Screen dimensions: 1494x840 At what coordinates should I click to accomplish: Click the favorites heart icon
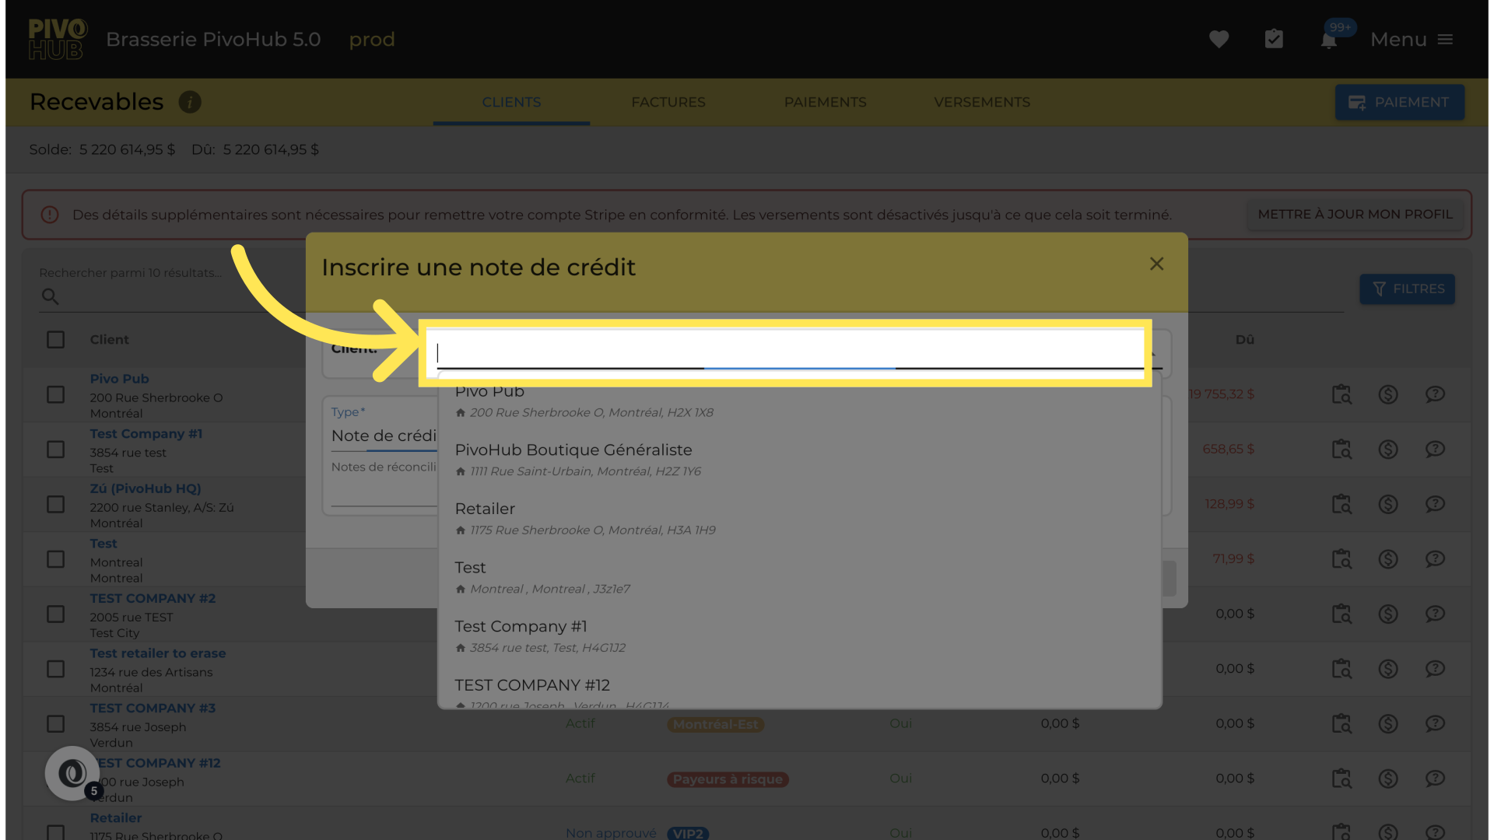tap(1219, 39)
